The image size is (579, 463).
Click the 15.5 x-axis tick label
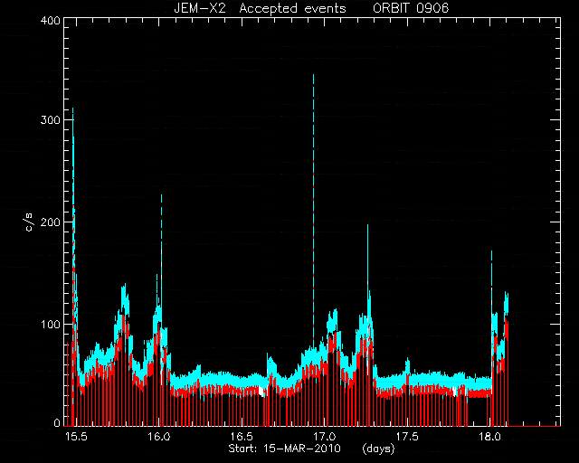point(76,437)
